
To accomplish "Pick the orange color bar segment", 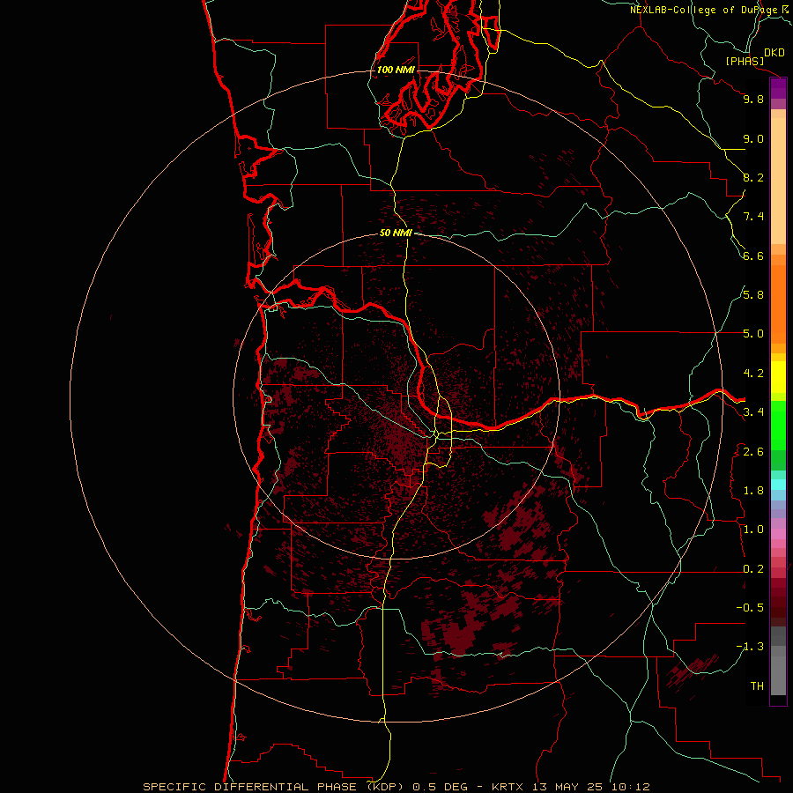I will (x=778, y=305).
